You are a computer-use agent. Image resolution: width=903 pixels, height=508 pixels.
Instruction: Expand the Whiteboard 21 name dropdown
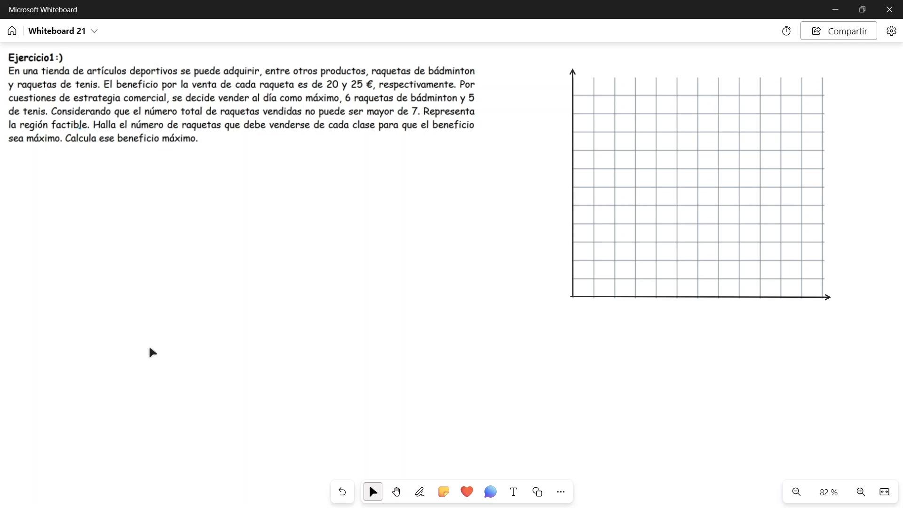95,31
